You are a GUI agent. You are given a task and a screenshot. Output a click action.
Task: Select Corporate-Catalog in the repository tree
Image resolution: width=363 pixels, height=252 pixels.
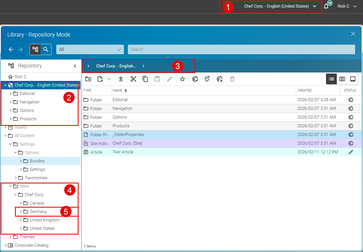click(31, 245)
